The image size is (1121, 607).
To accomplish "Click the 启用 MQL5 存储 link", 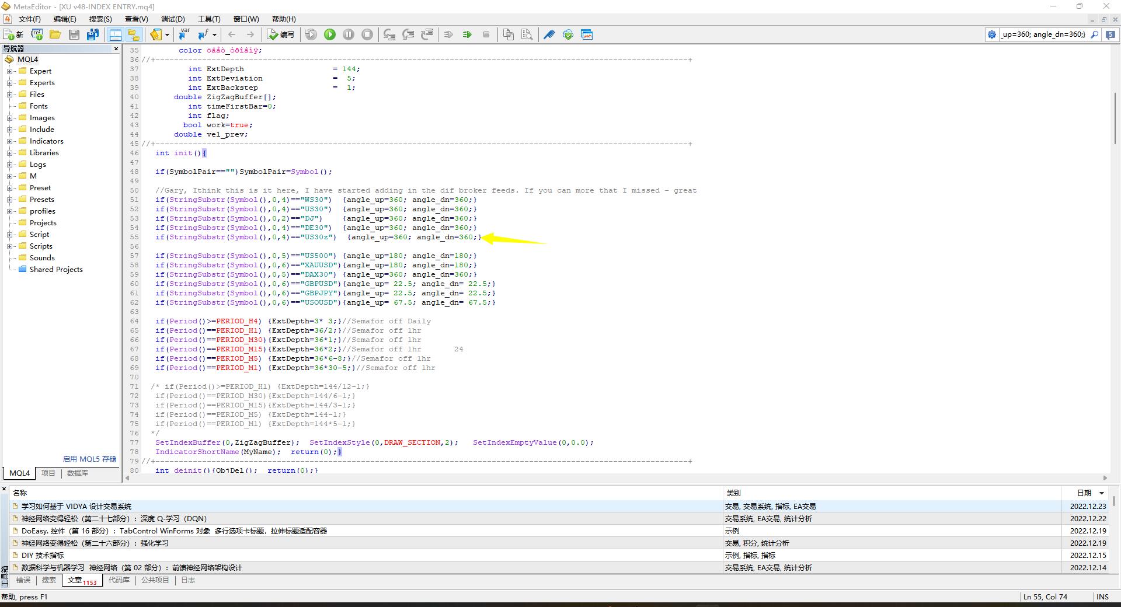I will point(89,459).
